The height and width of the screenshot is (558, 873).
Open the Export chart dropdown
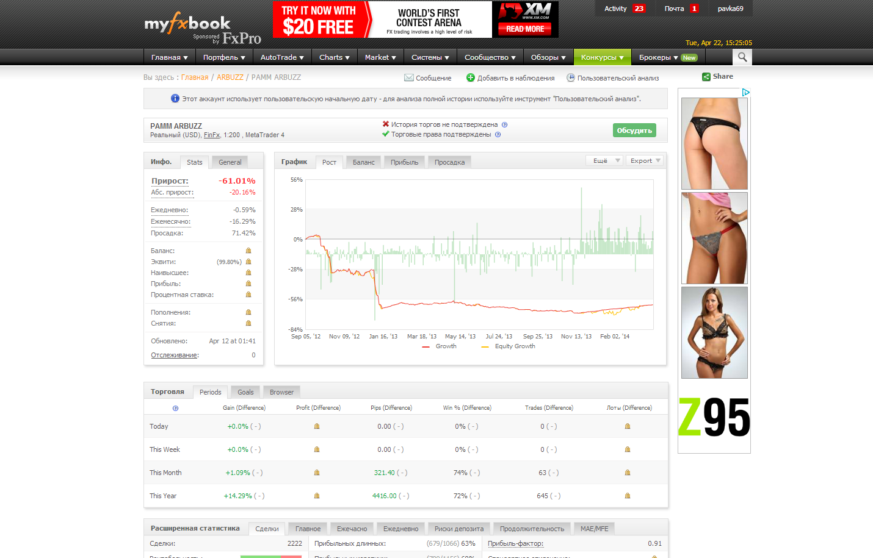(x=645, y=160)
